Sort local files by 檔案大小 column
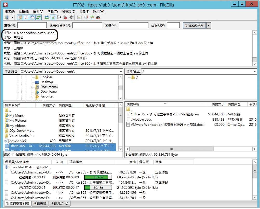The width and height of the screenshot is (260, 209). [x=46, y=105]
